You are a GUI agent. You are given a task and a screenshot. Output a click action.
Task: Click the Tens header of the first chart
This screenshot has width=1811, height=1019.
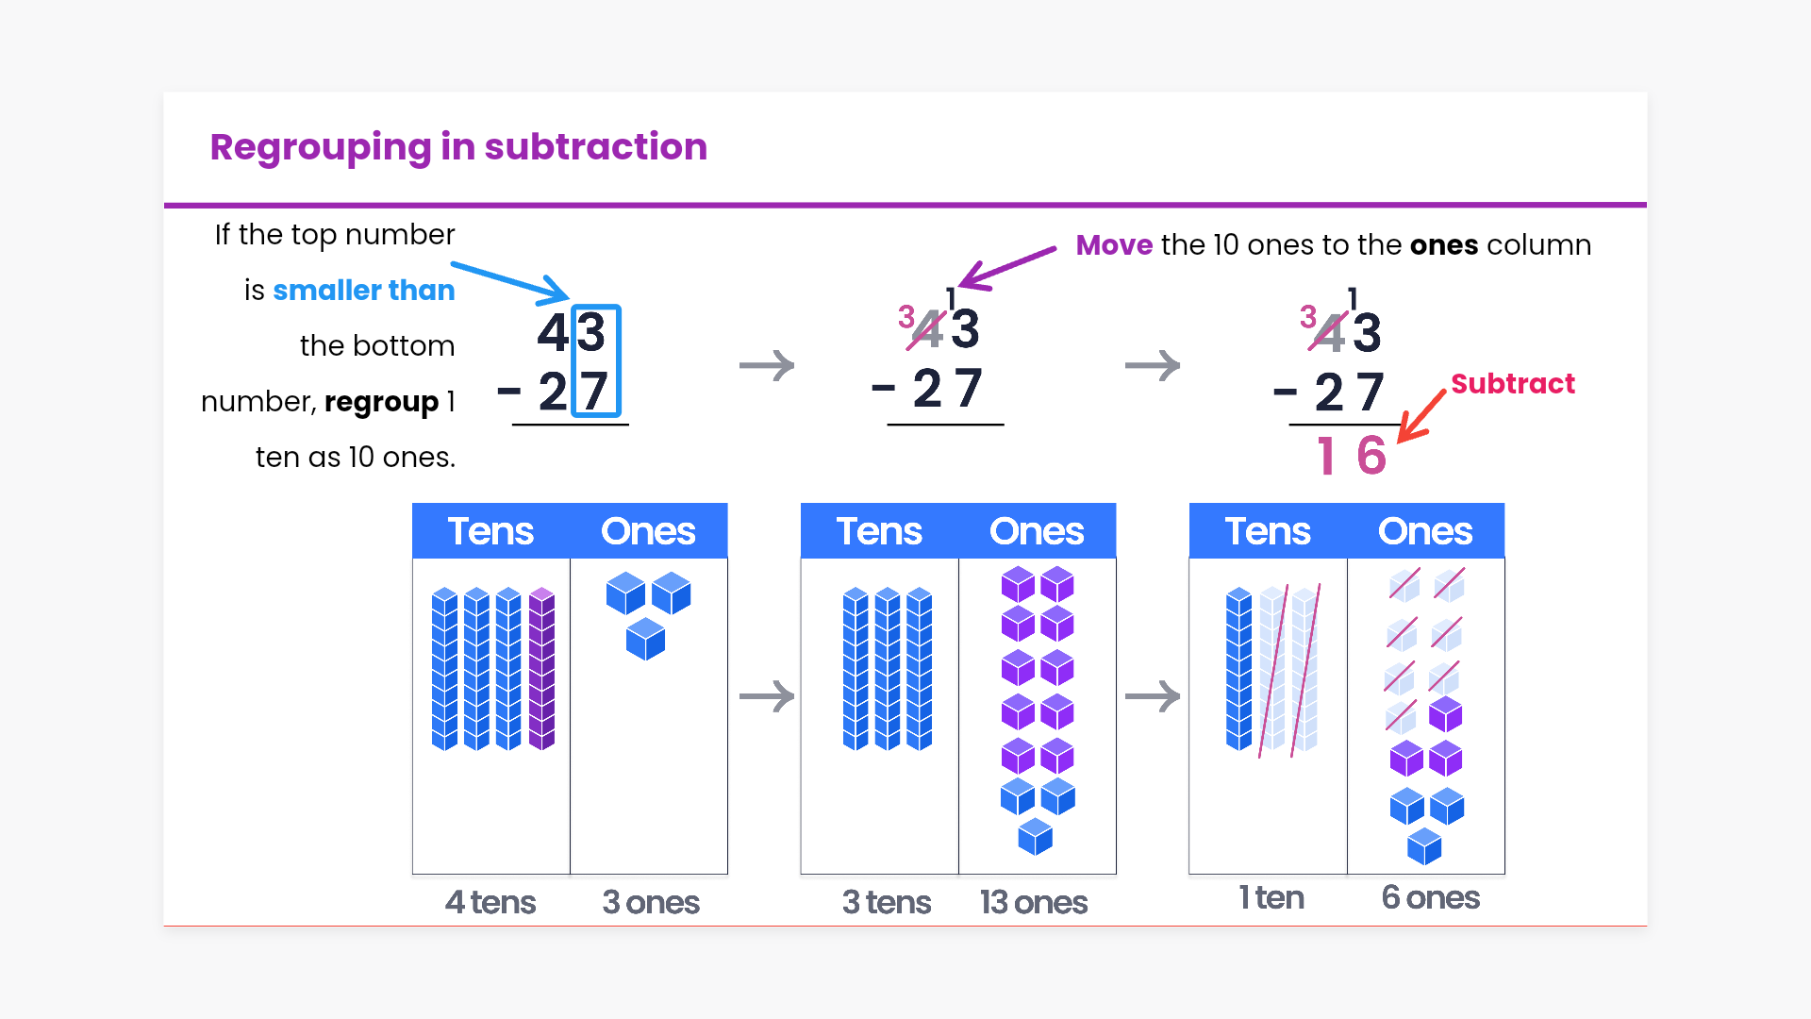click(x=490, y=531)
